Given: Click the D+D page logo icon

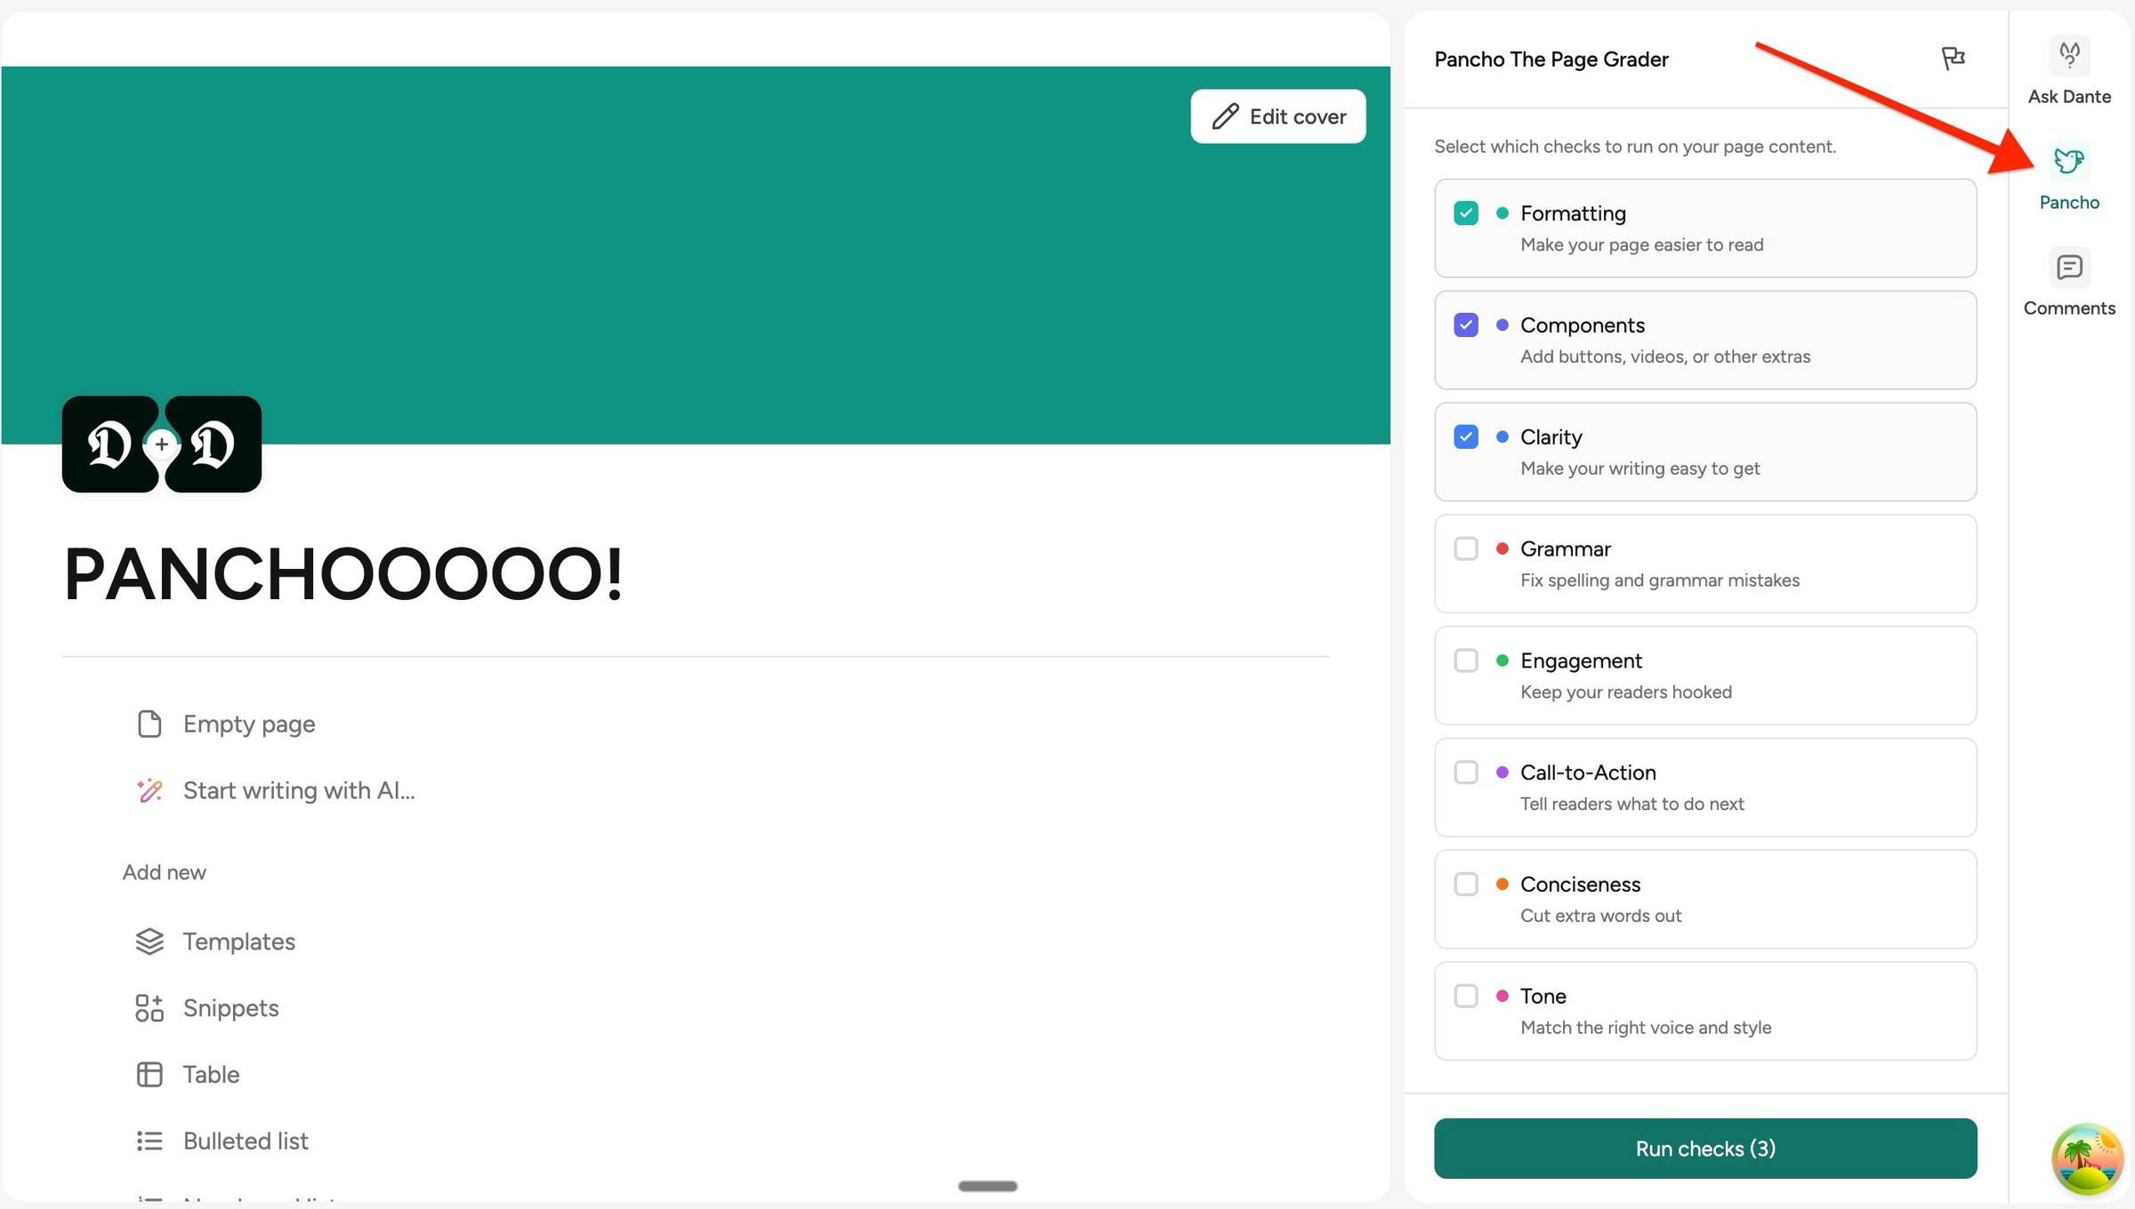Looking at the screenshot, I should [x=162, y=444].
